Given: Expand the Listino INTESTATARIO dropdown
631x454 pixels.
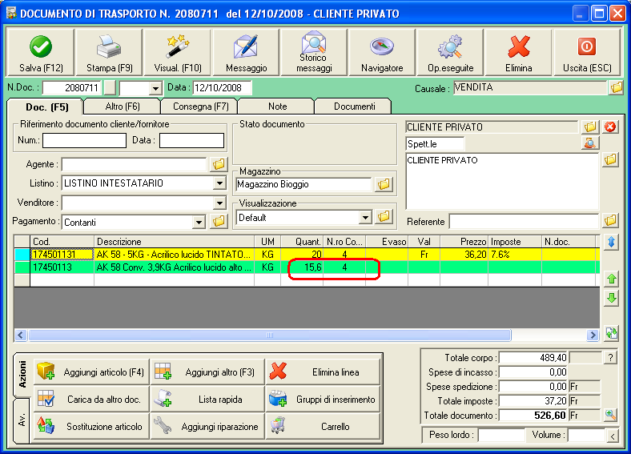Looking at the screenshot, I should [x=219, y=183].
